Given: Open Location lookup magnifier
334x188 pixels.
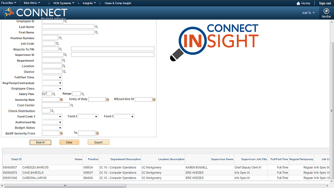Looking at the screenshot, I should point(64,66).
